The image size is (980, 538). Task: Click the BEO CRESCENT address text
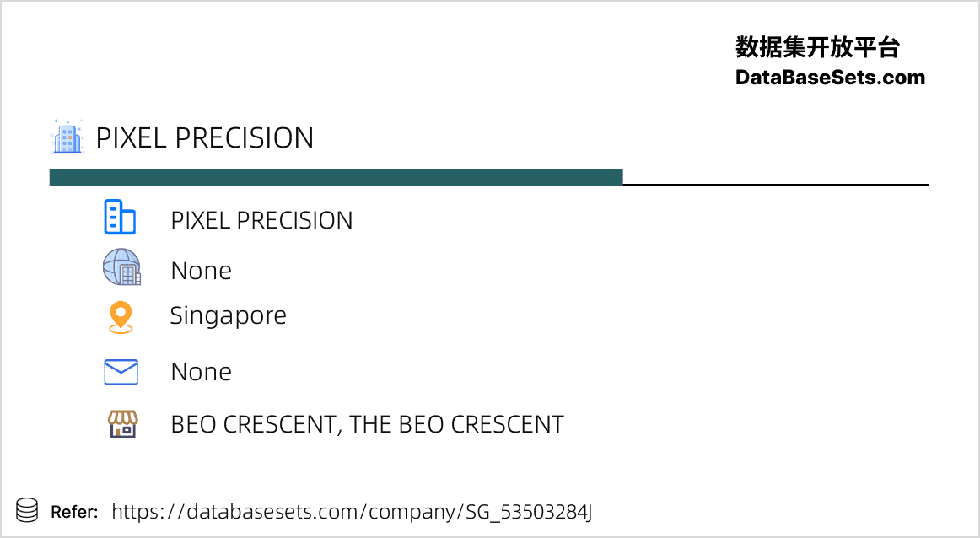pos(368,424)
